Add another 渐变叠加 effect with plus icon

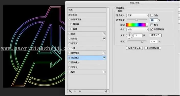(104, 58)
